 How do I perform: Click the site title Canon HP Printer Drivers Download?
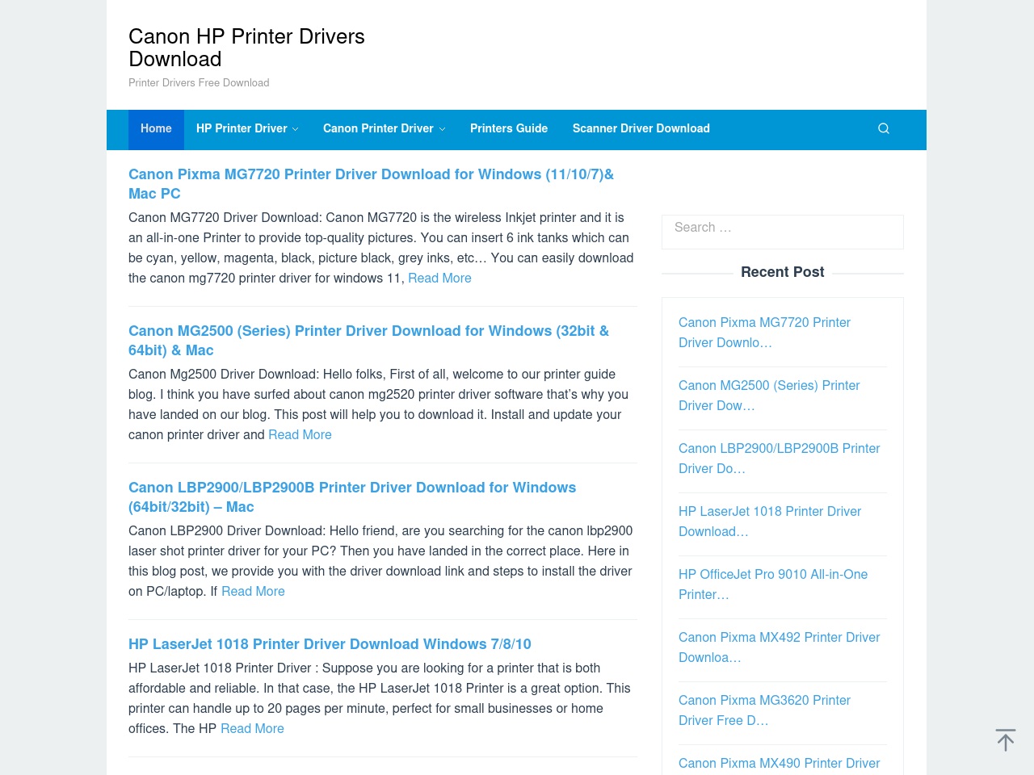point(246,48)
